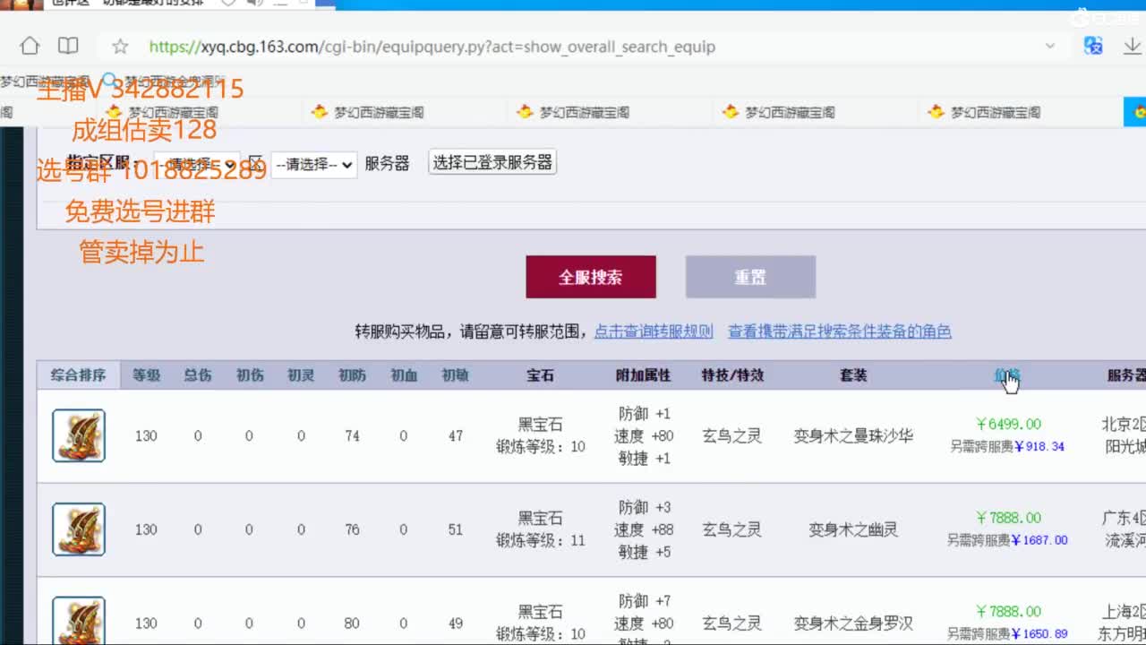Click 初敏 value 51

click(x=455, y=529)
